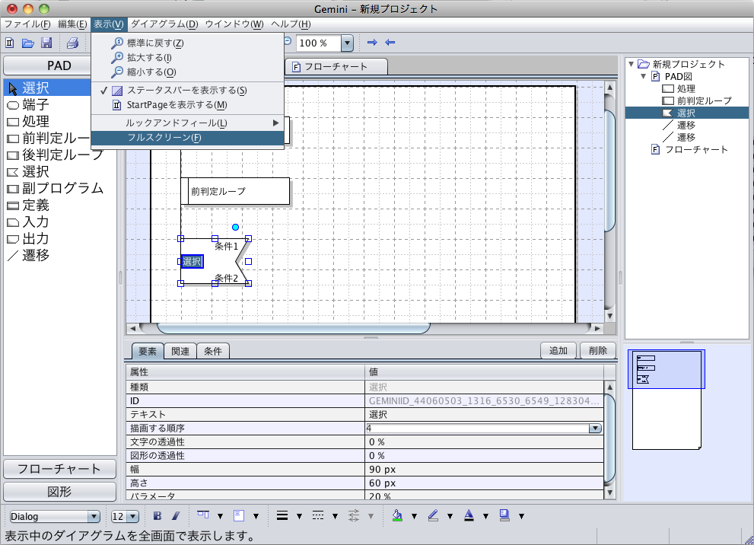Switch to the 条件 properties tab
Screen dimensions: 754x545
tap(213, 351)
